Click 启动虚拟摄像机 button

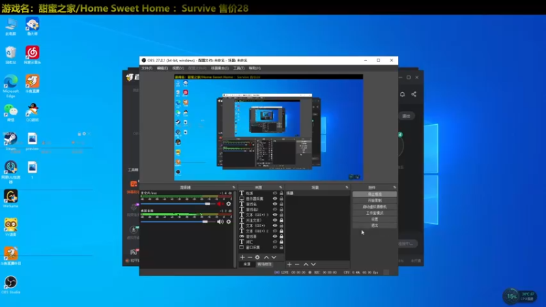375,207
